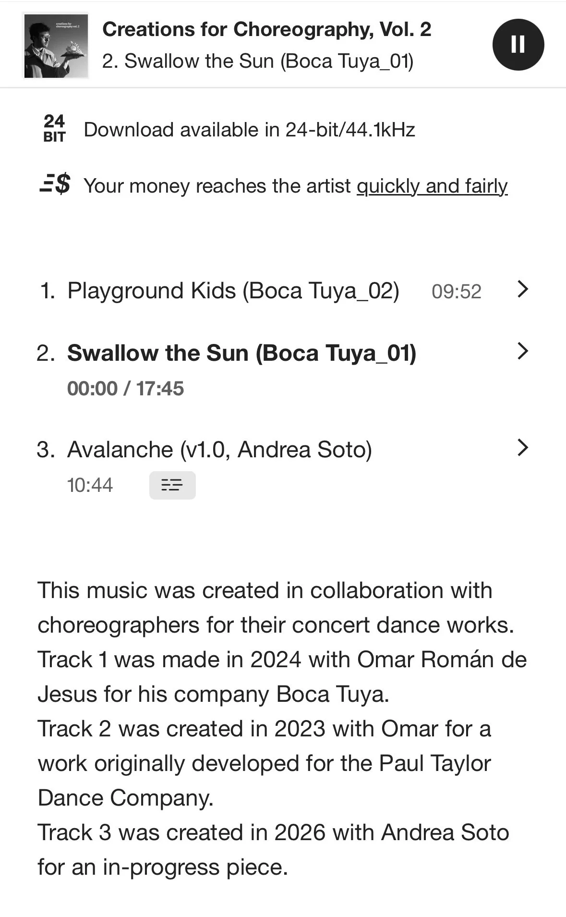Select the Download available in 24-bit/44.1kHz text

click(249, 130)
